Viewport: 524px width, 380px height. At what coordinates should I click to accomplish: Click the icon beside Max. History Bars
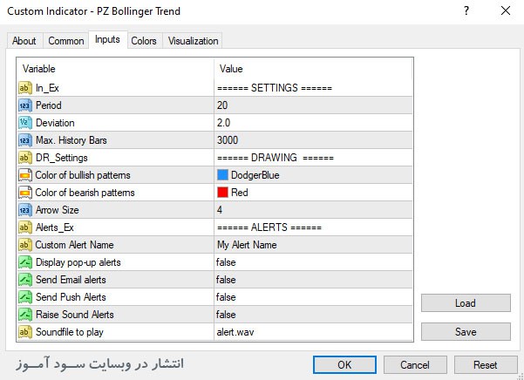(x=24, y=140)
